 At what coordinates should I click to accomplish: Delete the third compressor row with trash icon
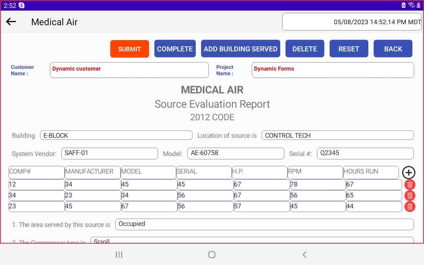[x=410, y=206]
